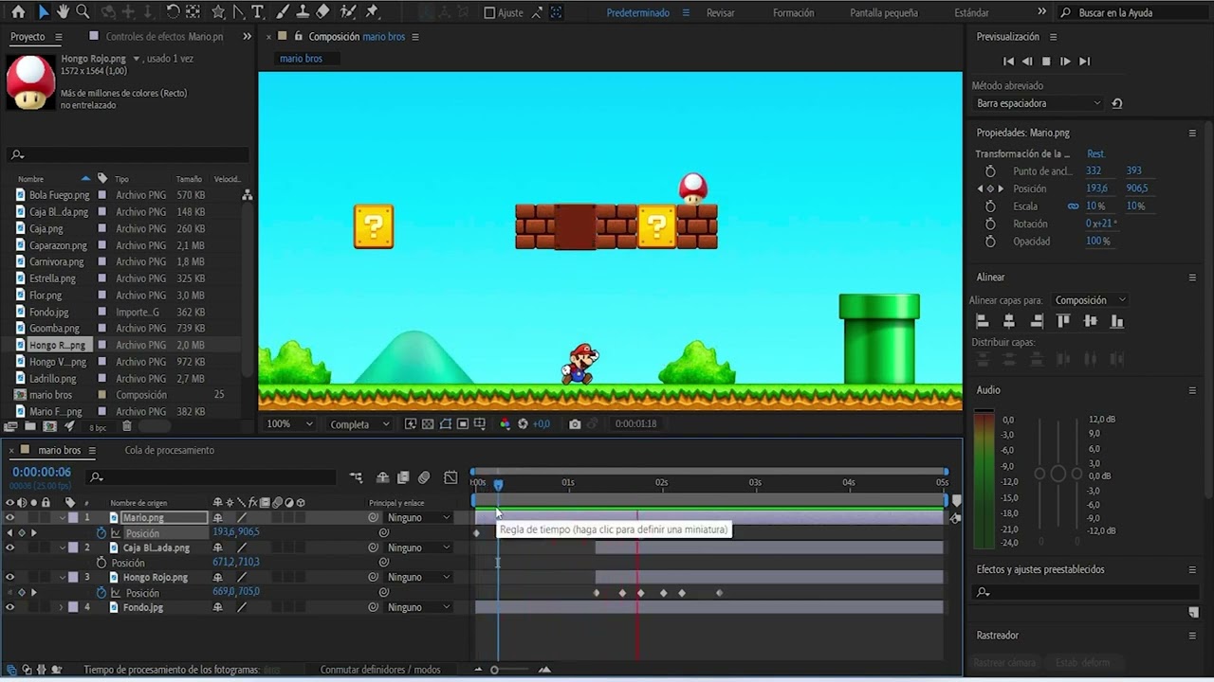The image size is (1214, 682).
Task: Click the motion blur enable icon in timeline
Action: point(424,477)
